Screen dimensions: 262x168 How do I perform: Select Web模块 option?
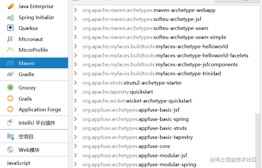point(34,150)
